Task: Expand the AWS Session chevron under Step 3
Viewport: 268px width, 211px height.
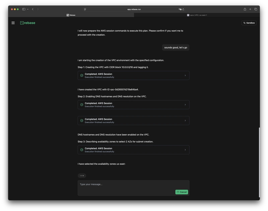Action: [x=185, y=150]
